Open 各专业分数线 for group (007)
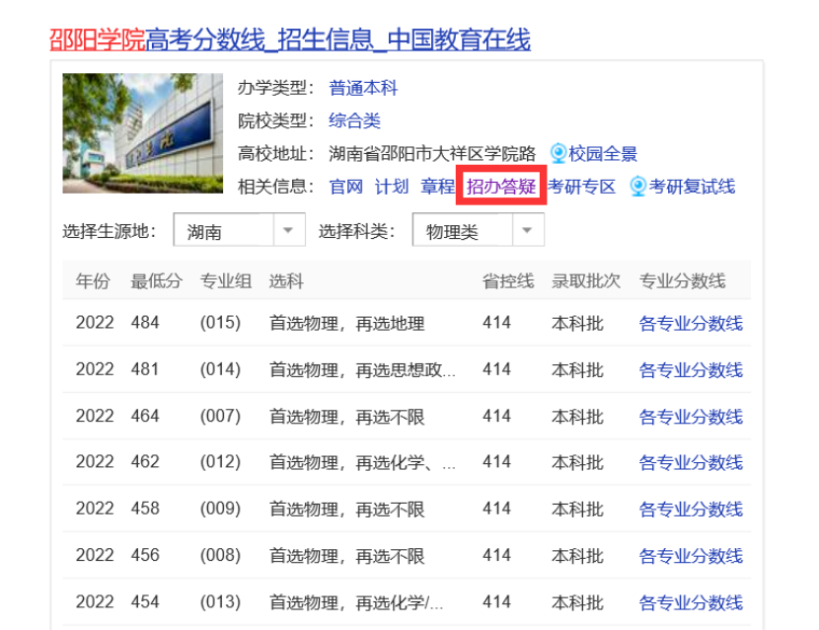This screenshot has width=819, height=630. click(x=691, y=417)
